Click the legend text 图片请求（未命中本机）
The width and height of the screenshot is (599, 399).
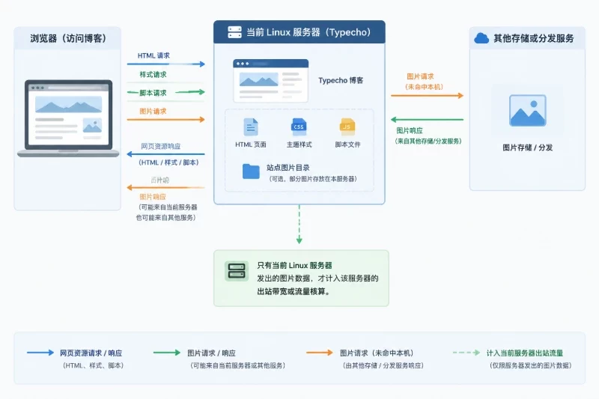(377, 353)
